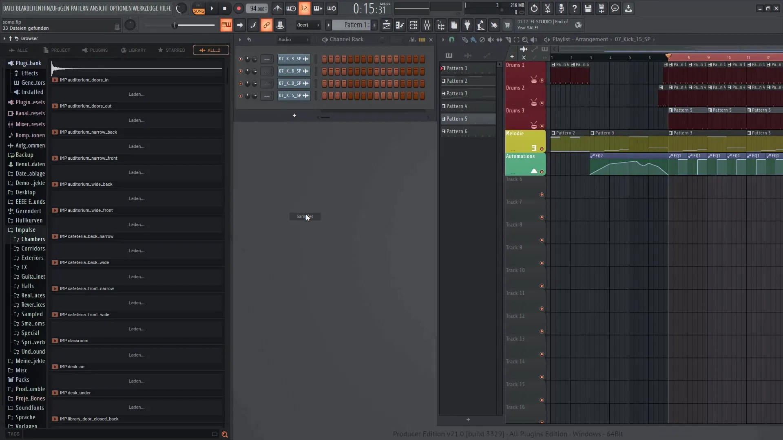Viewport: 783px width, 440px height.
Task: Expand the Packs folder in browser
Action: click(22, 379)
